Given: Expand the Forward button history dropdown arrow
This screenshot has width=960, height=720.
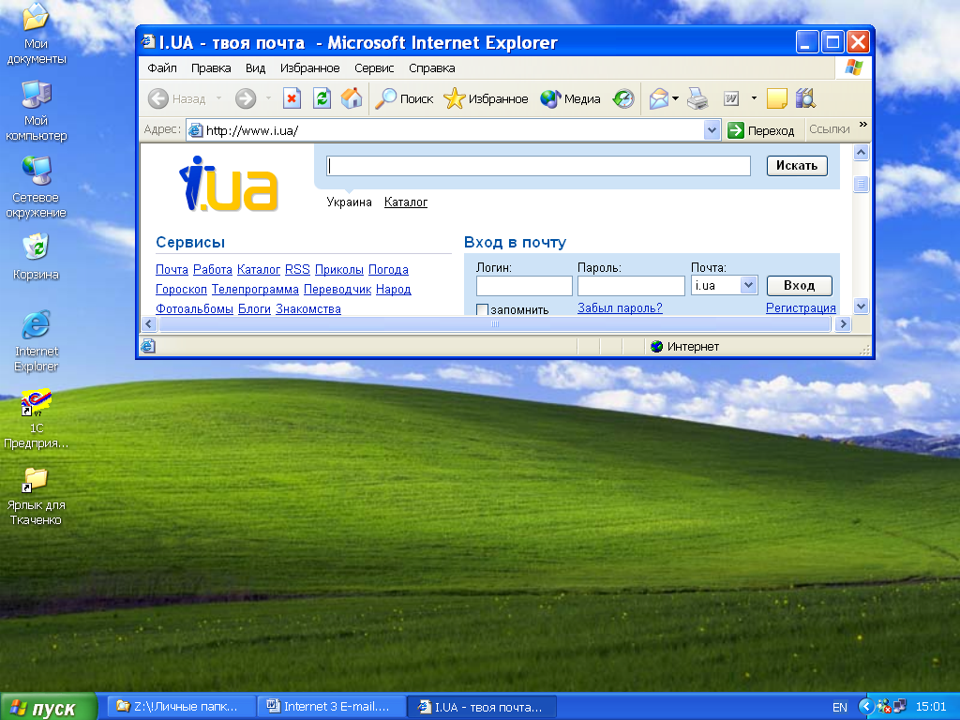Looking at the screenshot, I should pos(268,98).
